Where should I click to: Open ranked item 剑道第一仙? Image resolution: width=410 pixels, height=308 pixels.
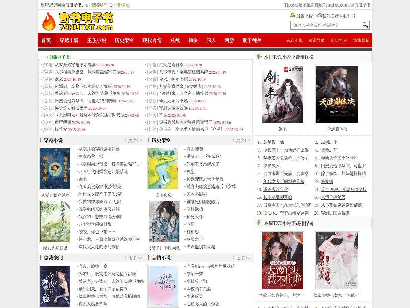tap(274, 142)
